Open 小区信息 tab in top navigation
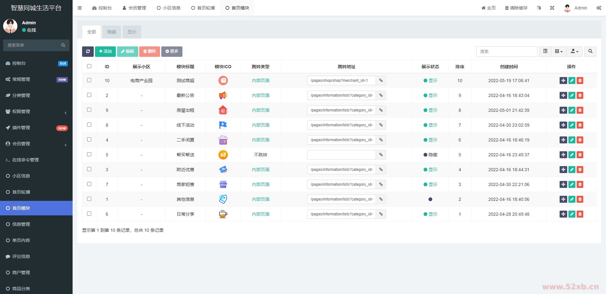This screenshot has width=606, height=294. (169, 8)
